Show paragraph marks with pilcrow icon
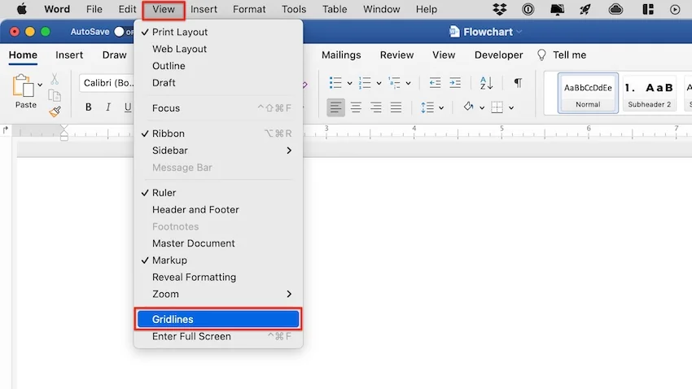Image resolution: width=692 pixels, height=389 pixels. tap(518, 82)
